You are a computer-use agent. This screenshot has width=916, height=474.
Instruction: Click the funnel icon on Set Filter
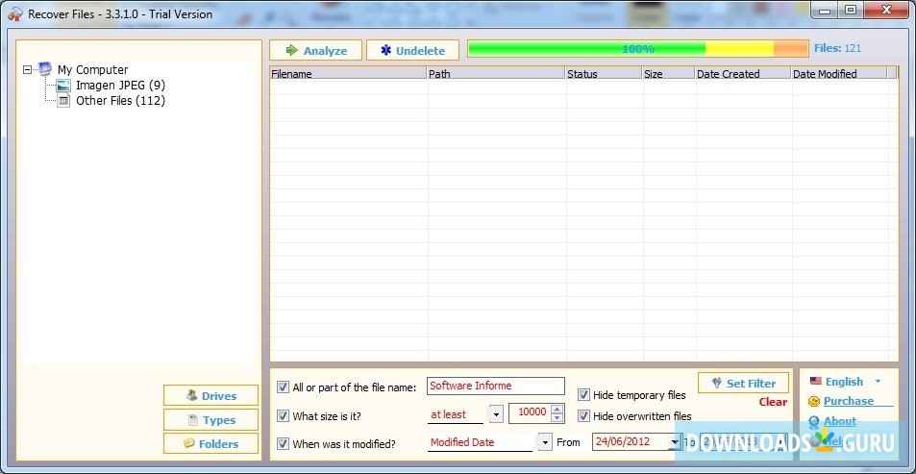pos(717,383)
